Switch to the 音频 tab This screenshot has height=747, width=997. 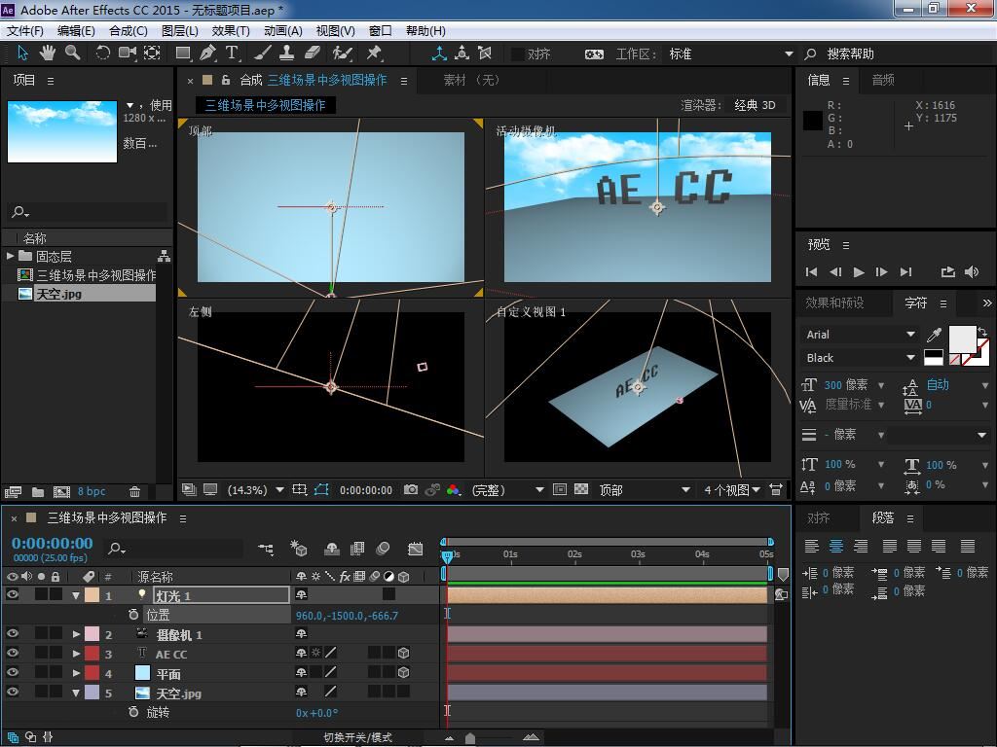coord(883,80)
